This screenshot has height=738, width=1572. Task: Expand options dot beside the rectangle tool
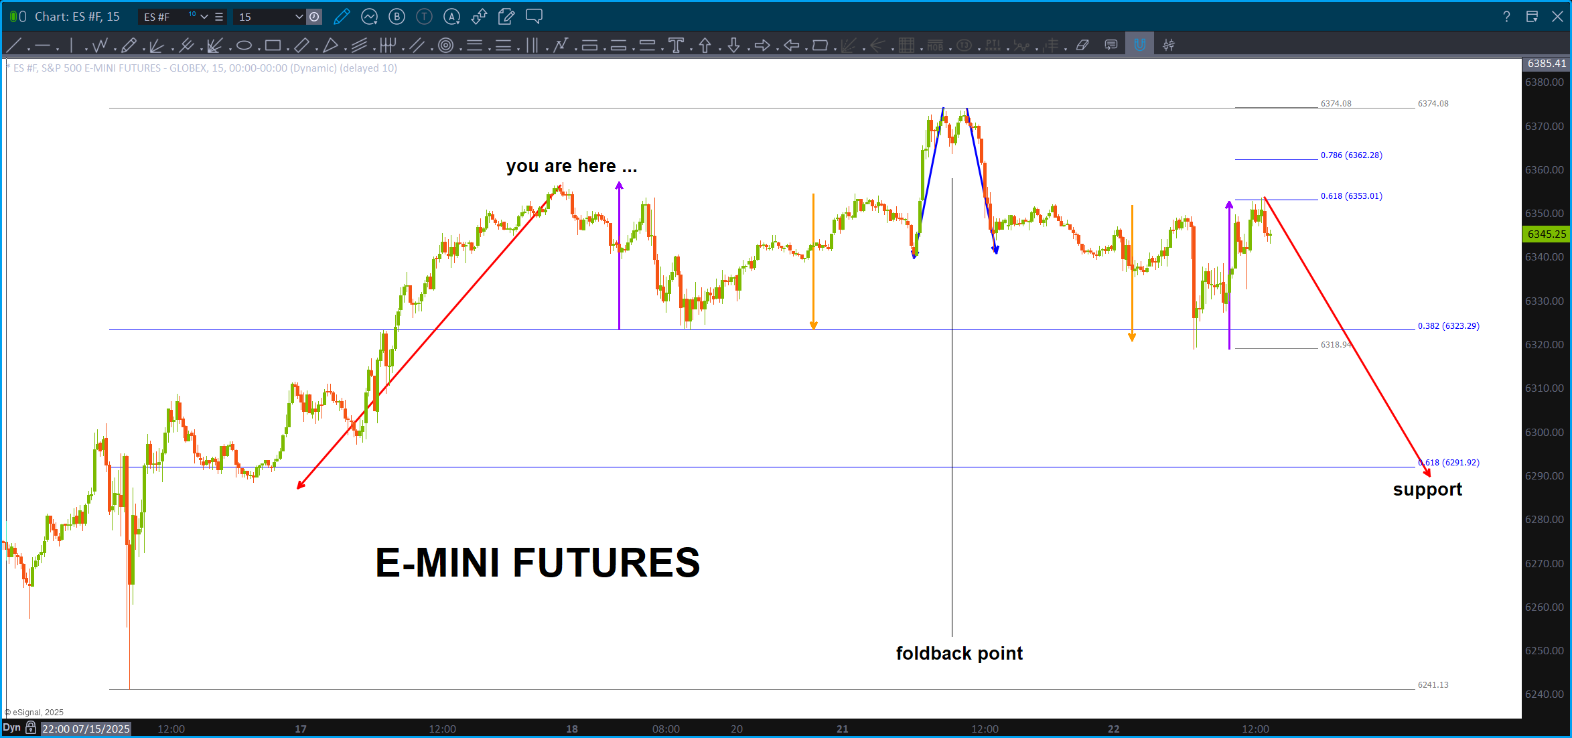(x=288, y=49)
